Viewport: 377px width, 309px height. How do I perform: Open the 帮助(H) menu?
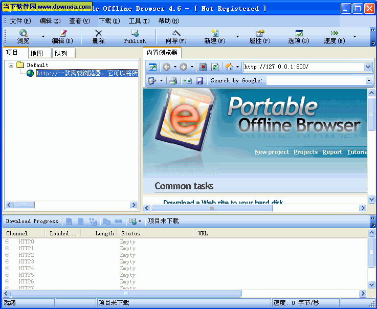click(x=168, y=21)
